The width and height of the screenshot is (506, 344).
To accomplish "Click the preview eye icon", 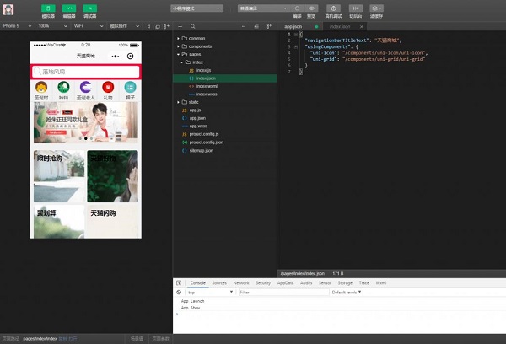I will 311,8.
